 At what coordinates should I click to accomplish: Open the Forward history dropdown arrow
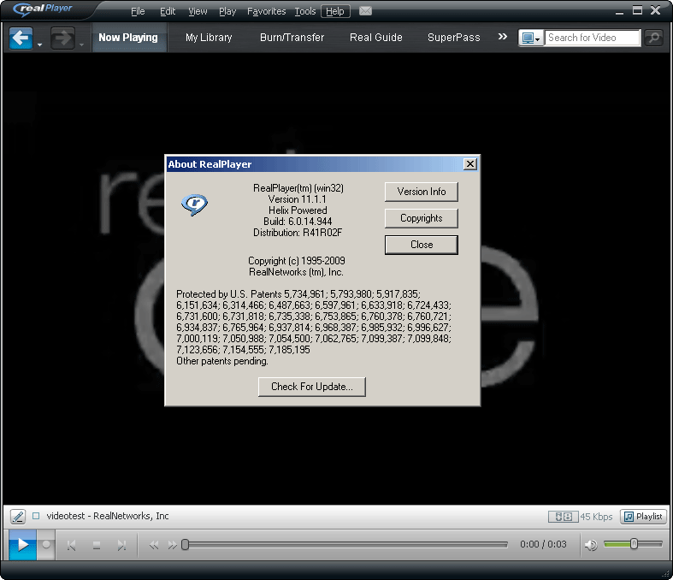(81, 44)
